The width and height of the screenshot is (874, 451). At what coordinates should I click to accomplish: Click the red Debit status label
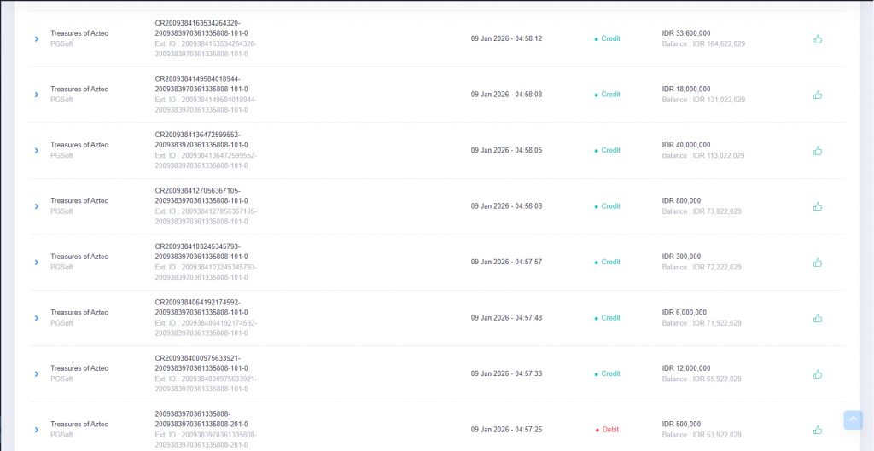tap(610, 430)
